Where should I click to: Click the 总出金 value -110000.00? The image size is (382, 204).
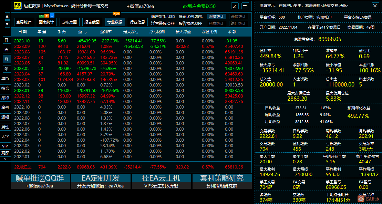pyautogui.click(x=340, y=84)
